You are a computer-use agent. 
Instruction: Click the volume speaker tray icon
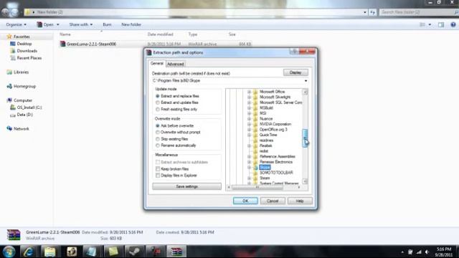tap(427, 252)
